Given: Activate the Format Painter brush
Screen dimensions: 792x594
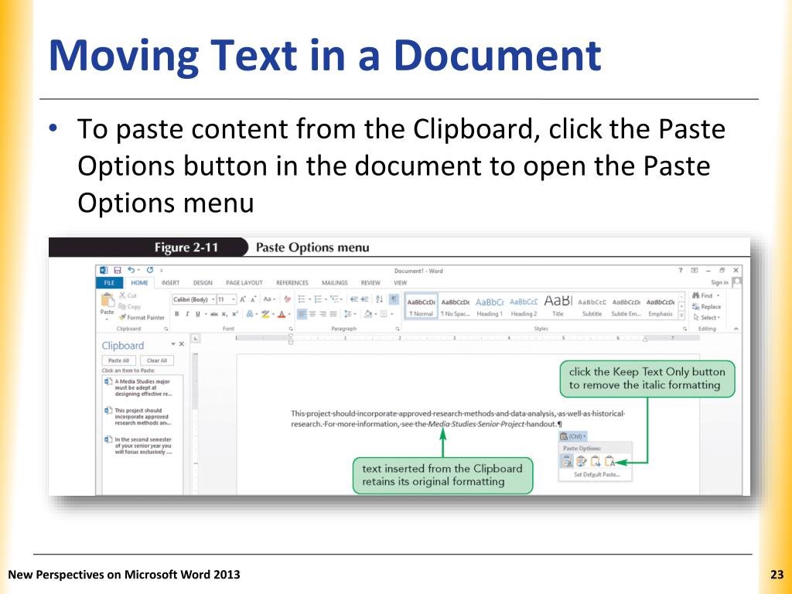Looking at the screenshot, I should click(x=142, y=318).
